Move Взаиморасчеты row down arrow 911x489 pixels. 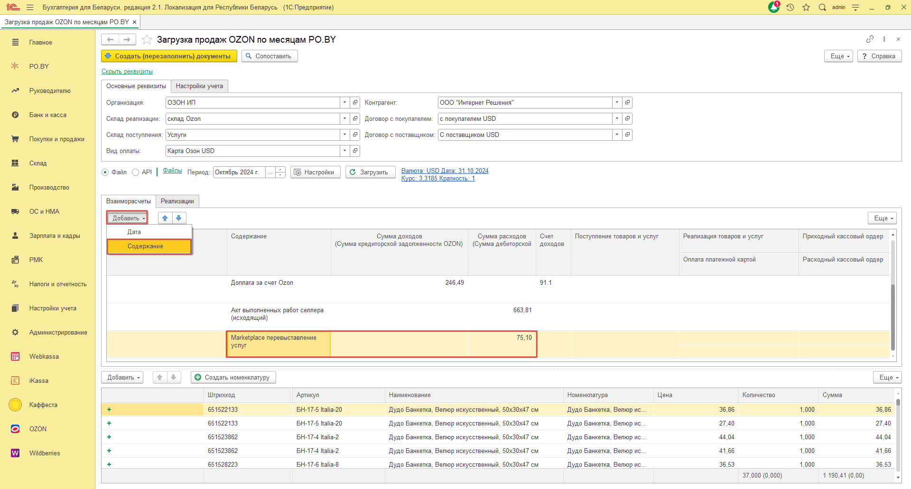(179, 218)
